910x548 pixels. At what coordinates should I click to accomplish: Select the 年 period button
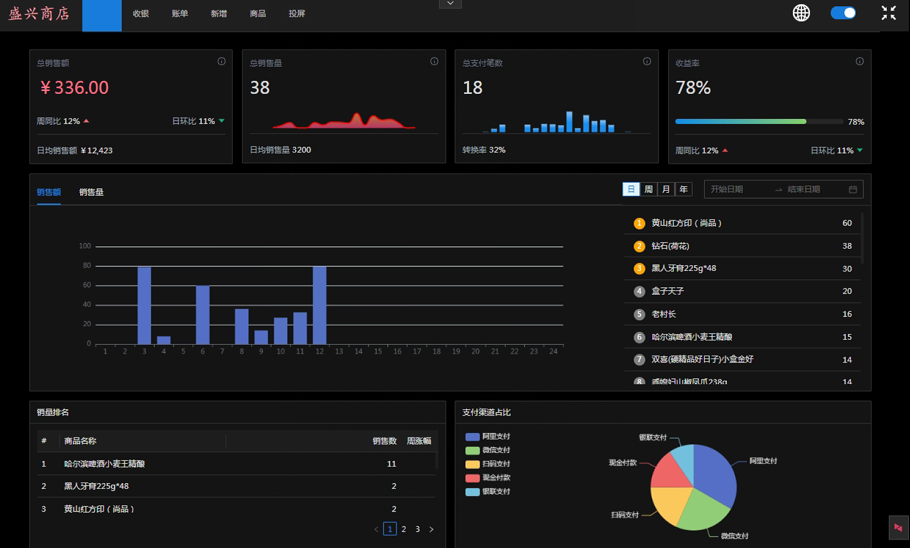point(684,189)
